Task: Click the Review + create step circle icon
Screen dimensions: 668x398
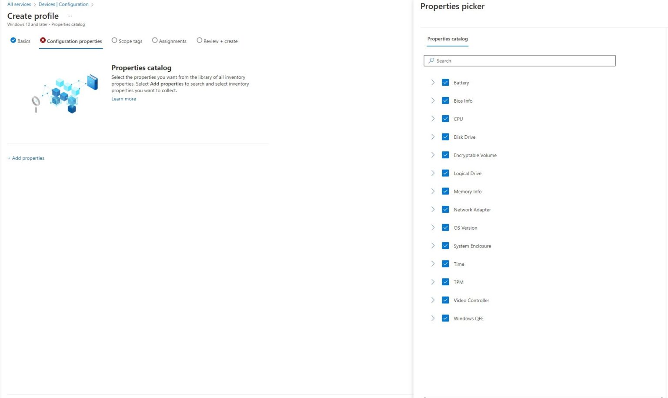Action: 199,40
